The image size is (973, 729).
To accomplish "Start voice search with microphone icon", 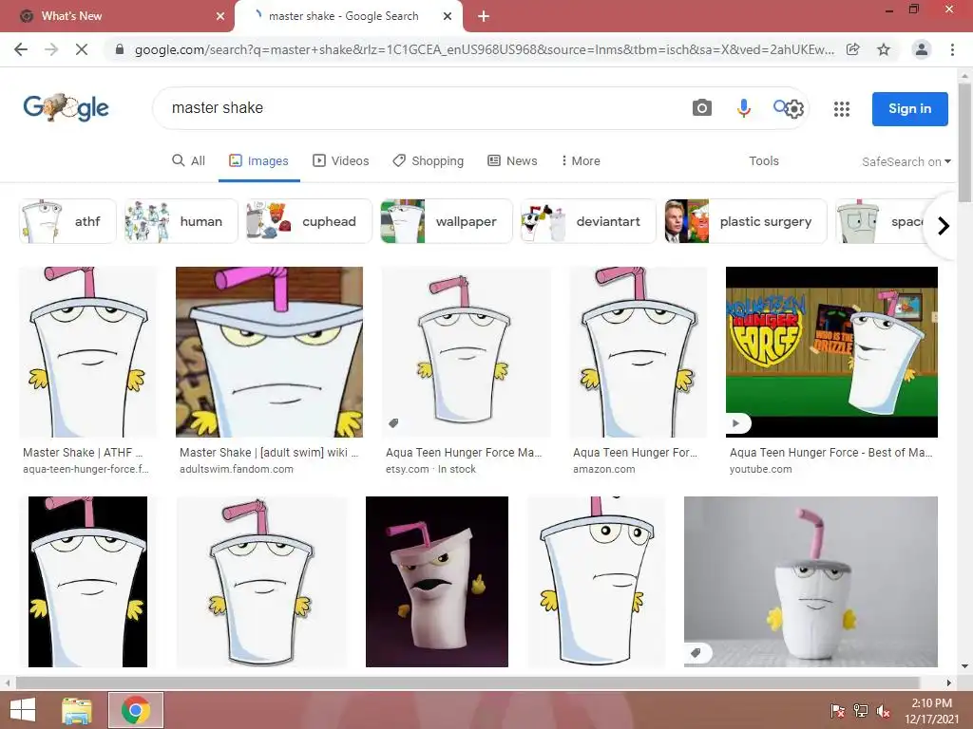I will pos(743,108).
